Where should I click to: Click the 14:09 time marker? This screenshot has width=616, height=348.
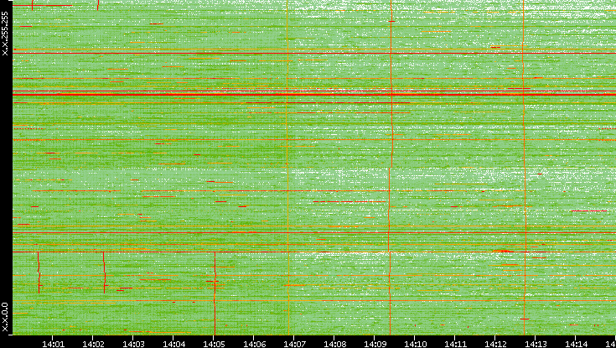[x=375, y=342]
